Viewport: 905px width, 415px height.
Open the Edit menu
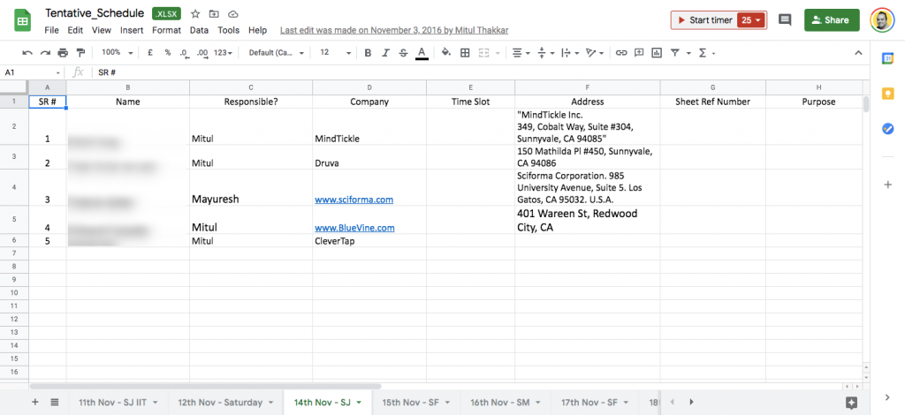[x=75, y=30]
